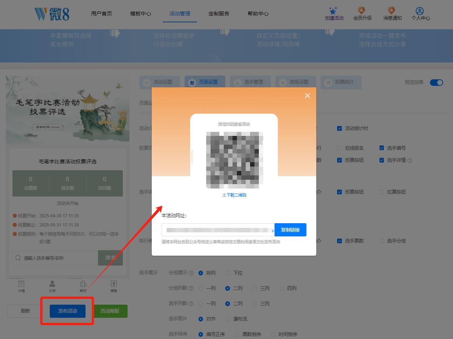Uncheck the 活动倒计时 checkbox
This screenshot has width=453, height=339.
tap(339, 129)
